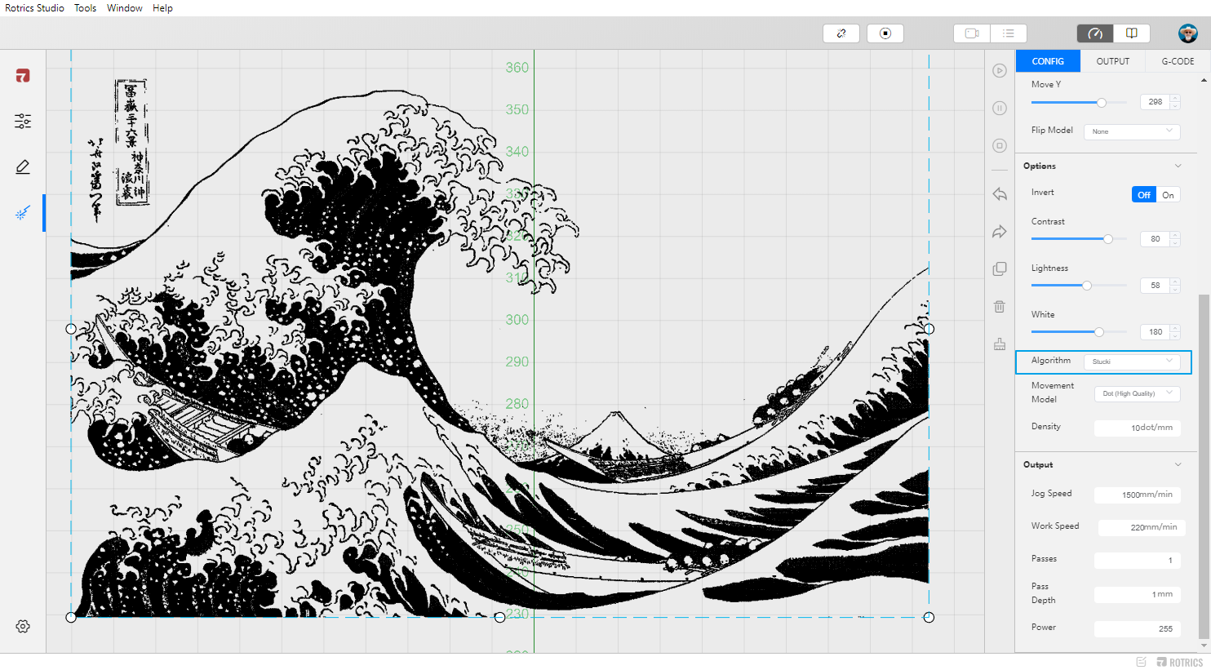Screen dimensions: 1211x670
Task: Increase the Lightness value stepper
Action: (x=1175, y=282)
